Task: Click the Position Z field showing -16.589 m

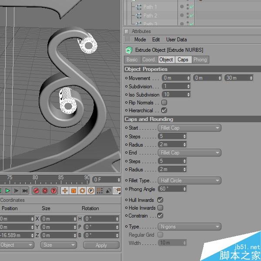Action: (x=17, y=235)
